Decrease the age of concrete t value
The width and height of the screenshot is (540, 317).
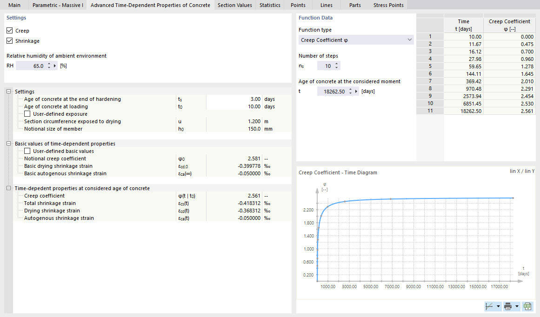(350, 93)
